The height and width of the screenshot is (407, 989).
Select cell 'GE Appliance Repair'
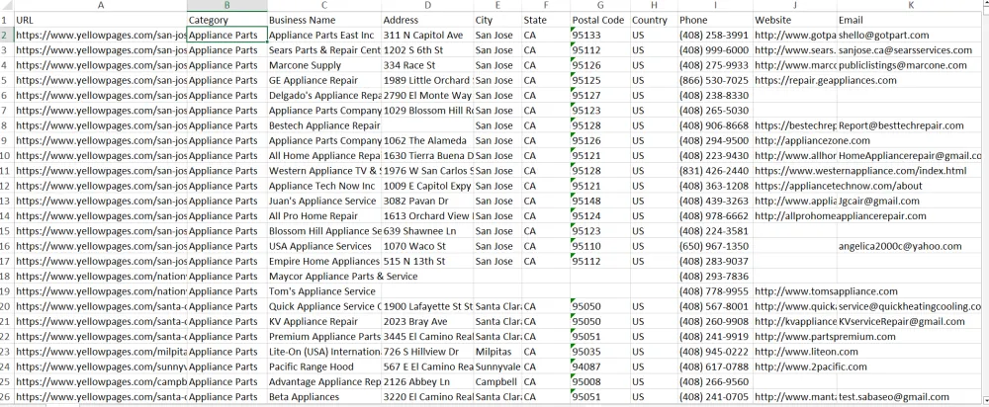[x=324, y=81]
